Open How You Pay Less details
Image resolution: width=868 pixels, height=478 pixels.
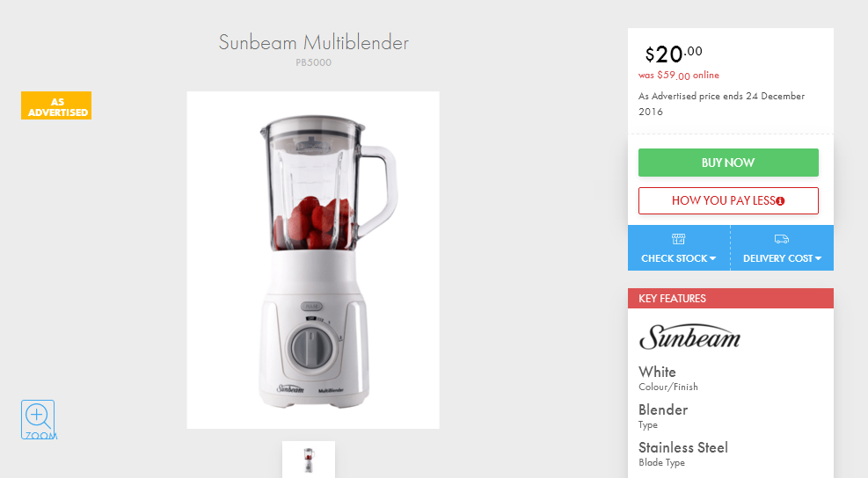[x=728, y=201]
